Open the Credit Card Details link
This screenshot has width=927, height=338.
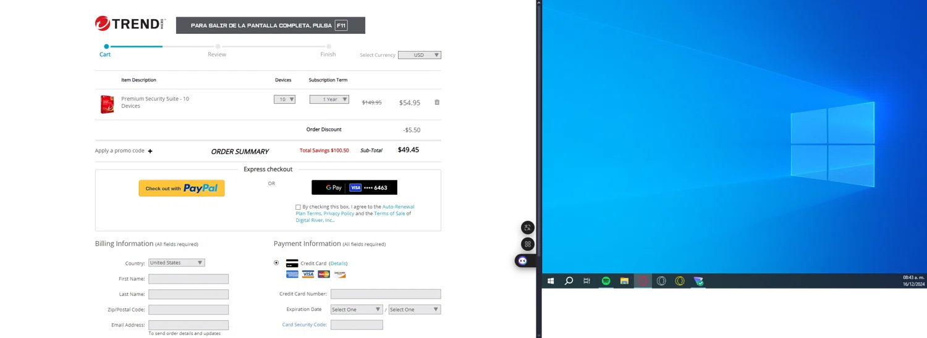(x=338, y=263)
